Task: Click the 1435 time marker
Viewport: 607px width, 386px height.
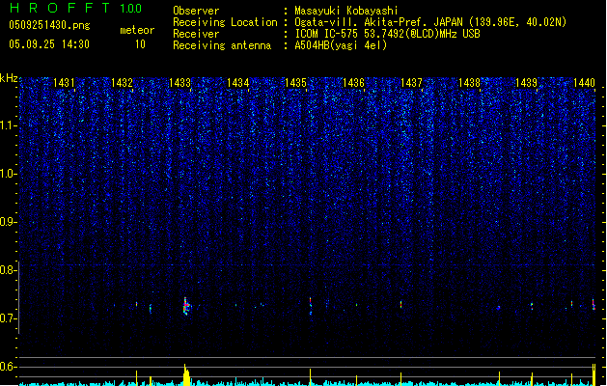Action: tap(295, 83)
